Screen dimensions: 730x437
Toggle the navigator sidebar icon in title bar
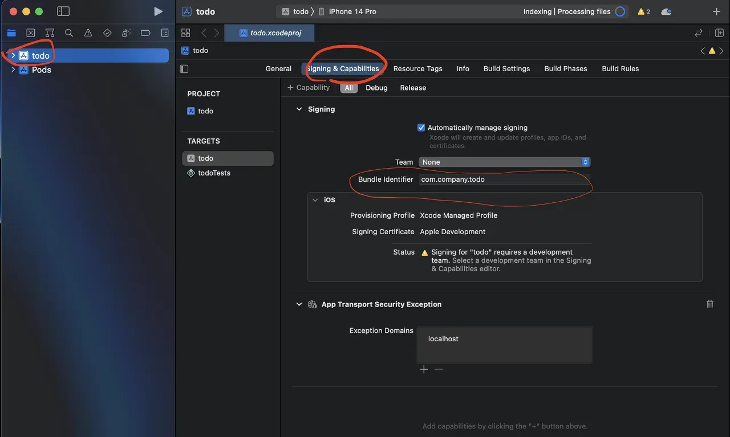click(x=63, y=11)
